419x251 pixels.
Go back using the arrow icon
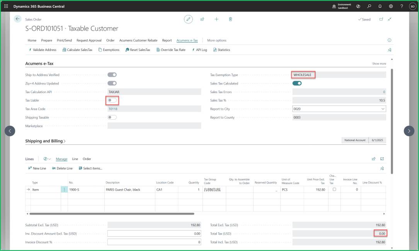17,19
